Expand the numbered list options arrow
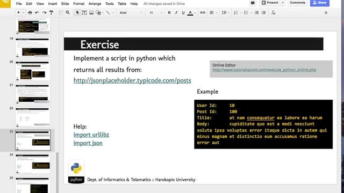344x193 pixels. (x=241, y=13)
